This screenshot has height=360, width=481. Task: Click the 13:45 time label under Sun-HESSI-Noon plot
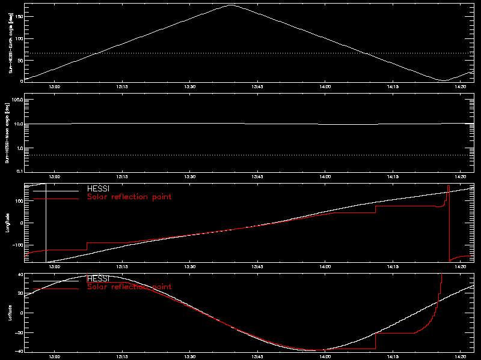257,177
